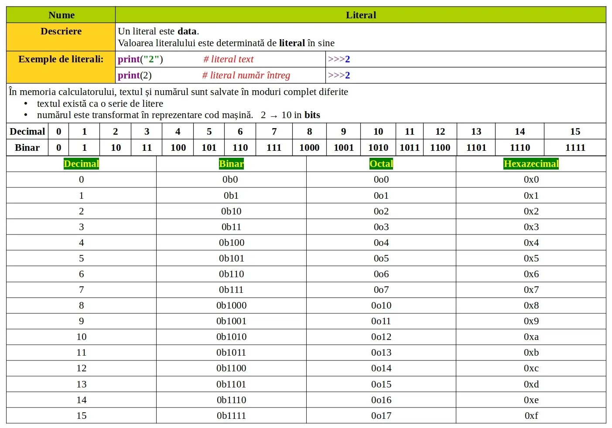This screenshot has height=428, width=612.
Task: Select the 0o10 octal value
Action: click(x=381, y=306)
